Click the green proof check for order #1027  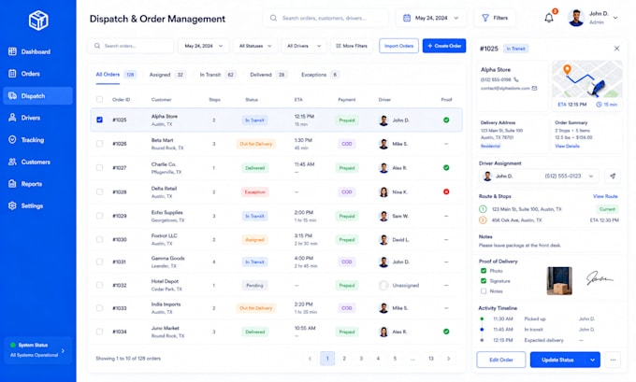coord(446,168)
